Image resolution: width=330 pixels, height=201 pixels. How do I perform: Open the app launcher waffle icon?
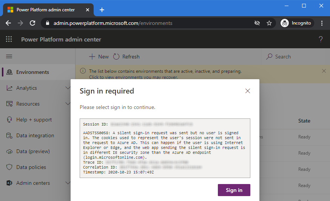point(9,39)
